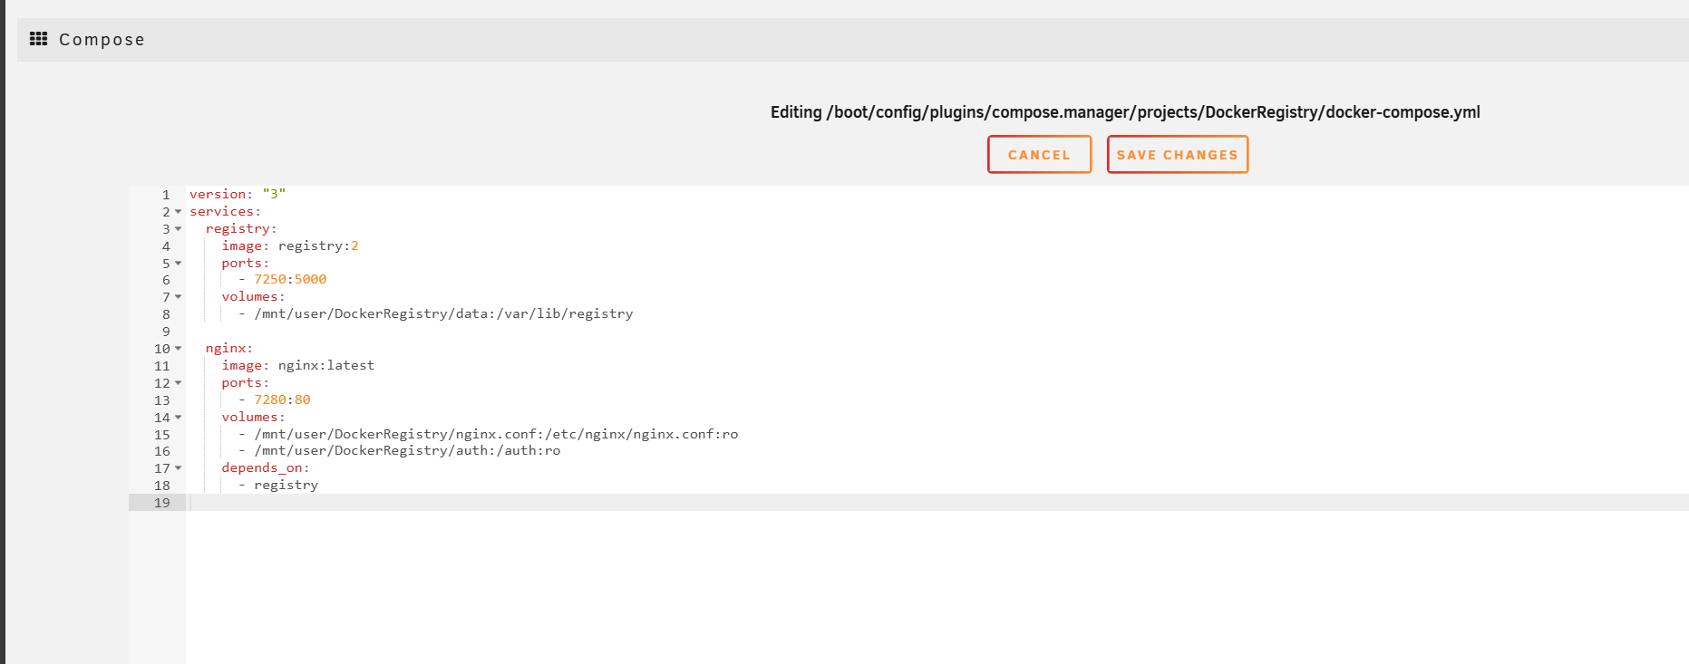Click the 'image: registry:2' line
Viewport: 1689px width, 664px height.
point(290,245)
